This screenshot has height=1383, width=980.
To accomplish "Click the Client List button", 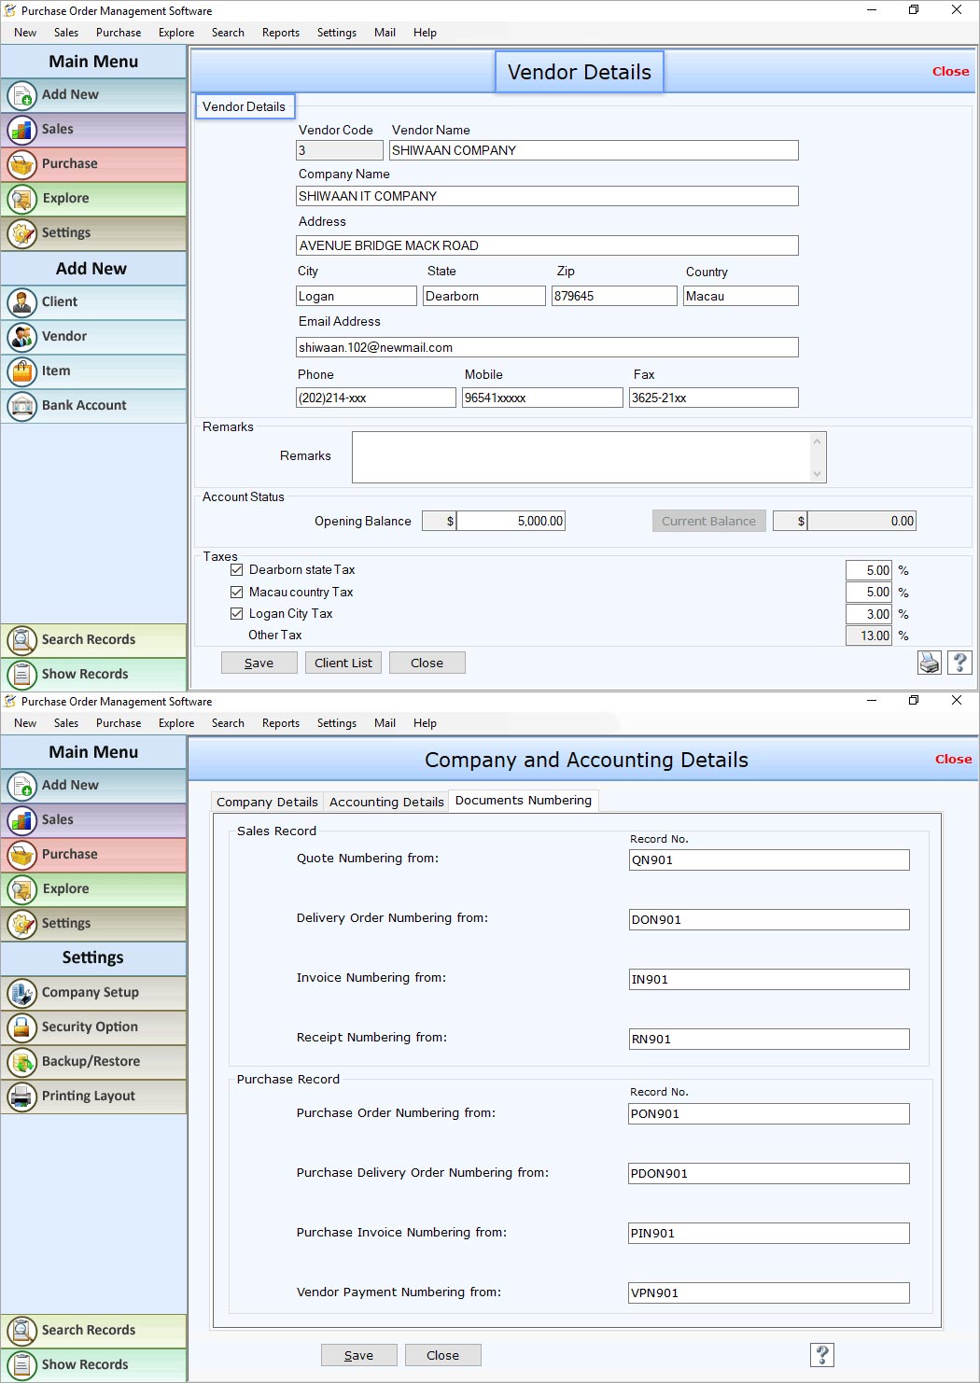I will point(343,663).
